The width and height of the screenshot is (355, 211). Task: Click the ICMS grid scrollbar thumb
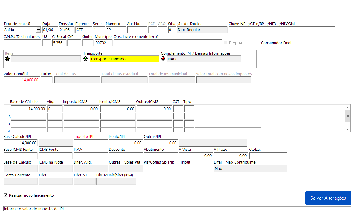348,116
